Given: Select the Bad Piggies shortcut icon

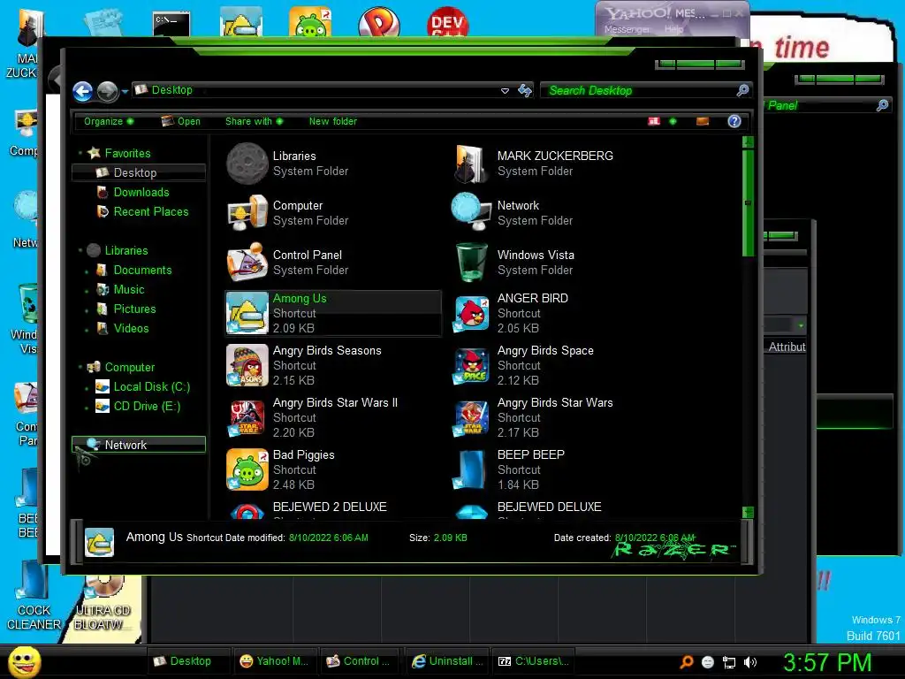Looking at the screenshot, I should tap(247, 469).
